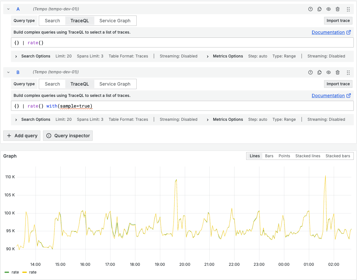Open help for query A

[310, 9]
